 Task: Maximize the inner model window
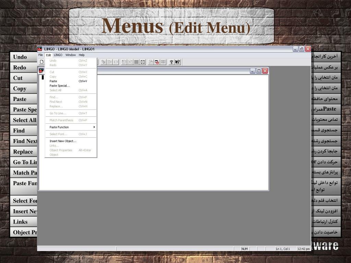pos(259,71)
